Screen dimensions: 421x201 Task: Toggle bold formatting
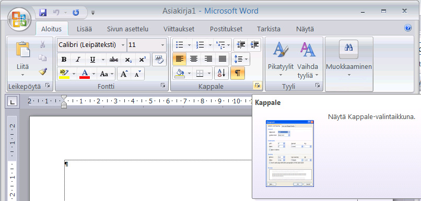(64, 60)
